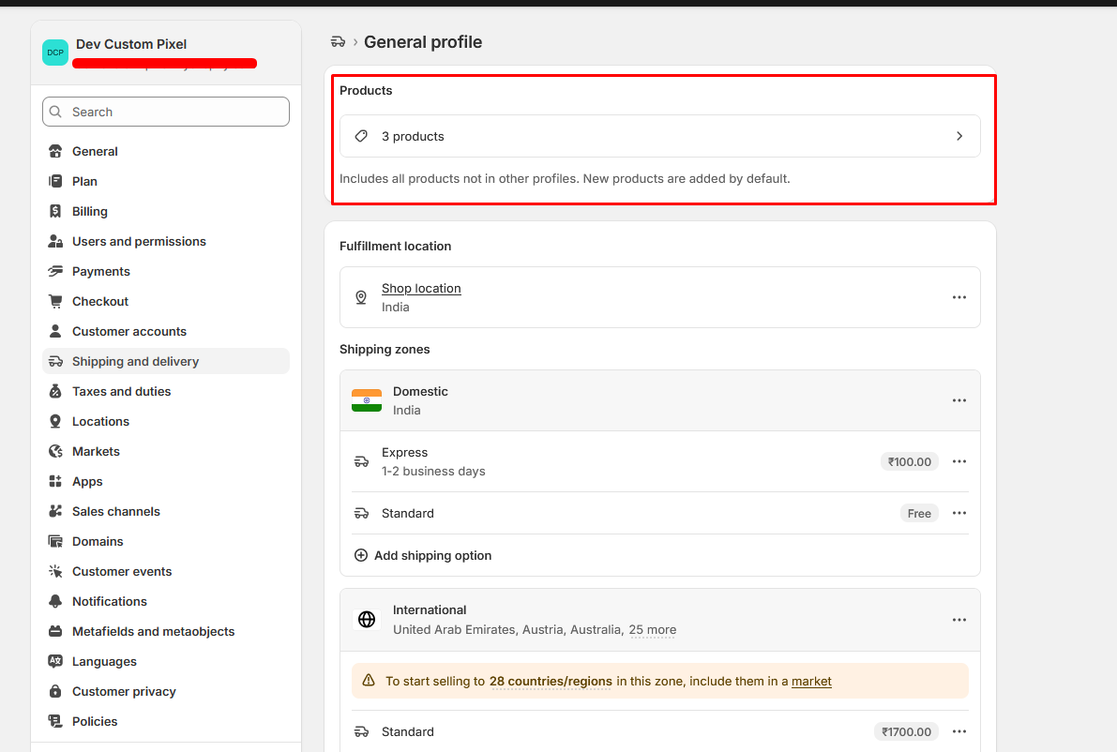Screen dimensions: 1117x752
Task: Open the Shop location link
Action: point(421,288)
